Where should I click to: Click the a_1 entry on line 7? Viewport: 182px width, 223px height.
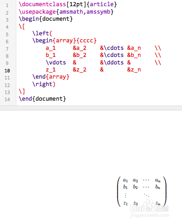[50, 48]
